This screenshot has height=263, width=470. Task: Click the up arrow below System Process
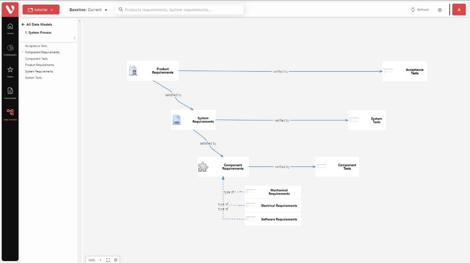74,38
